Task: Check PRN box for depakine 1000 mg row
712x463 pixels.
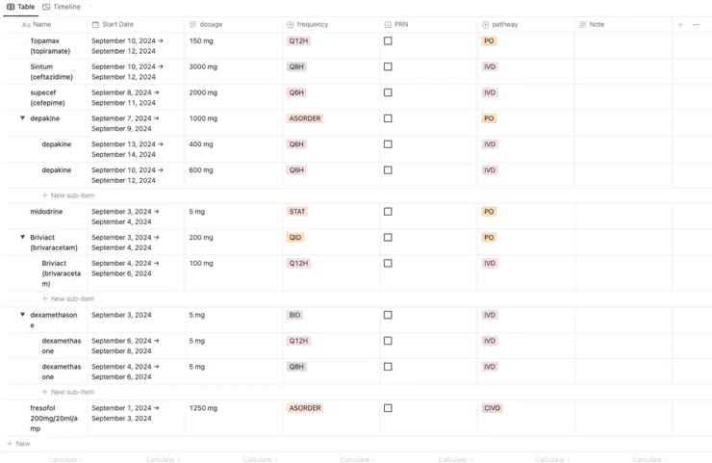Action: pos(388,118)
